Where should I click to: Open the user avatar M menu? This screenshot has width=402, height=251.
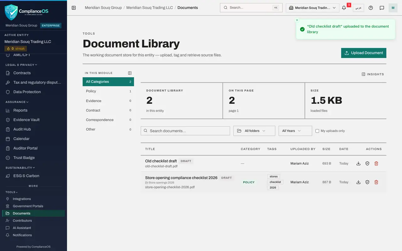393,8
